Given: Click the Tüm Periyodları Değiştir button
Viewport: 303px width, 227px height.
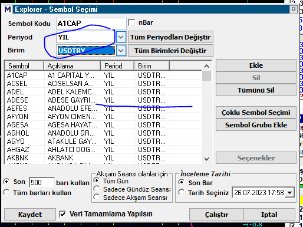Looking at the screenshot, I should [x=170, y=37].
